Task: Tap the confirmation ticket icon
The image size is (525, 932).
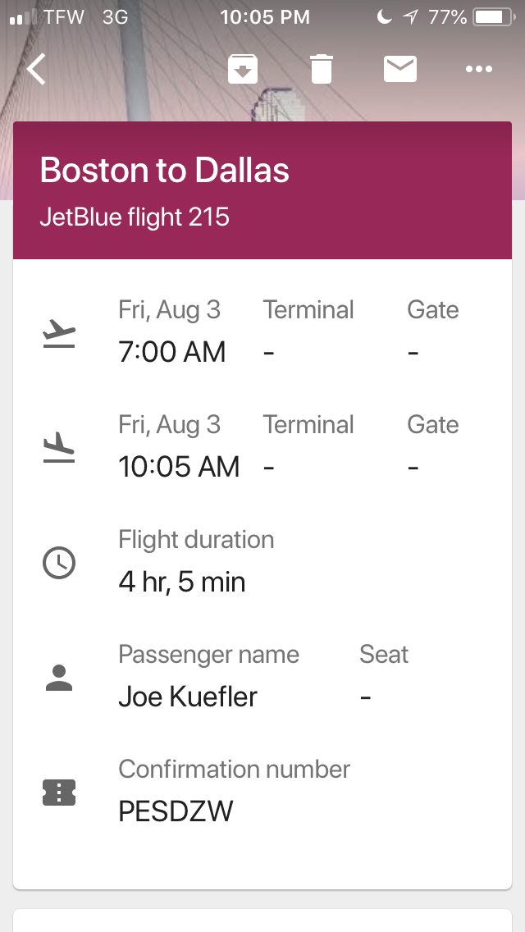Action: pos(59,793)
